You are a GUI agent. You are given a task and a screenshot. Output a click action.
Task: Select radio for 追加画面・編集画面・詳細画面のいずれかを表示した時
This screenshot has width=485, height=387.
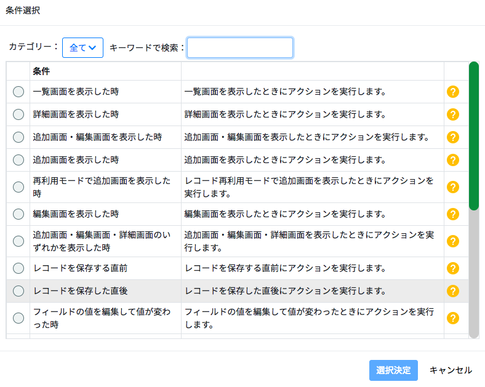tap(18, 241)
